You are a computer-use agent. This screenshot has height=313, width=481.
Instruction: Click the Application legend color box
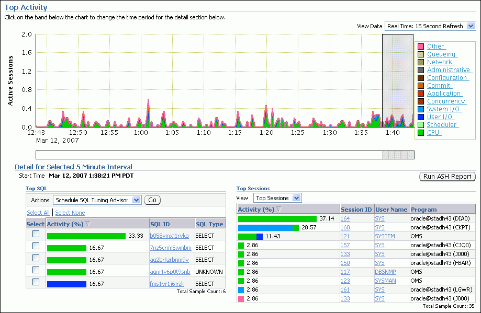[x=420, y=93]
